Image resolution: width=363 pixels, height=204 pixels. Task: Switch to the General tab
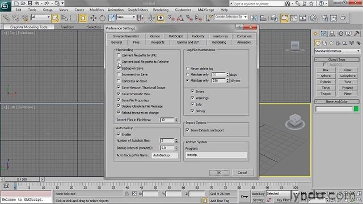pyautogui.click(x=116, y=42)
